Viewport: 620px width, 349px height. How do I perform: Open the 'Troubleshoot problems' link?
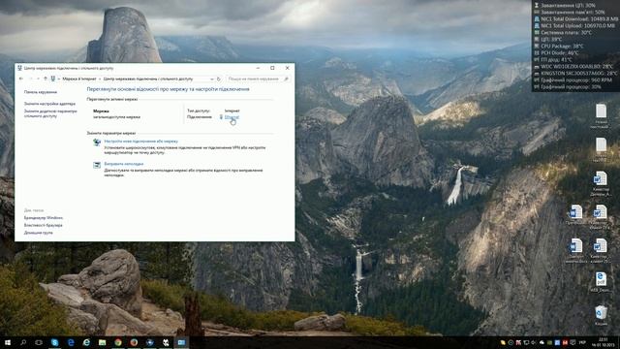click(x=124, y=164)
